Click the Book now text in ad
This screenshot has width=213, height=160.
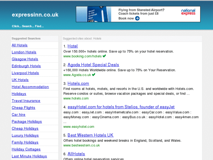[x=126, y=18]
